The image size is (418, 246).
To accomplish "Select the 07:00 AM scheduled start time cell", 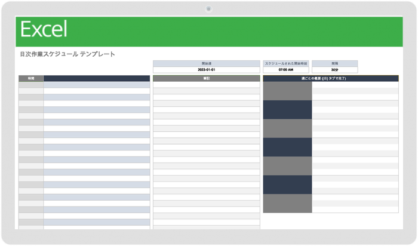I will [x=286, y=70].
